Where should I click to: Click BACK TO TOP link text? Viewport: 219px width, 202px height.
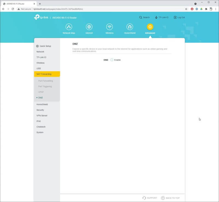click(173, 198)
